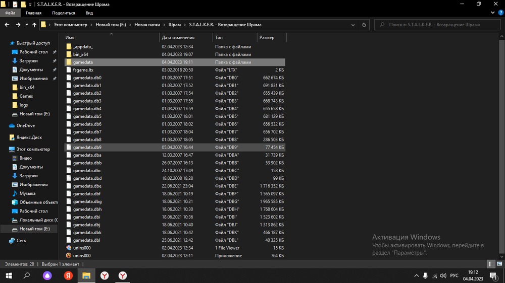The height and width of the screenshot is (283, 505).
Task: Refresh the folder with the refresh icon
Action: tap(365, 24)
